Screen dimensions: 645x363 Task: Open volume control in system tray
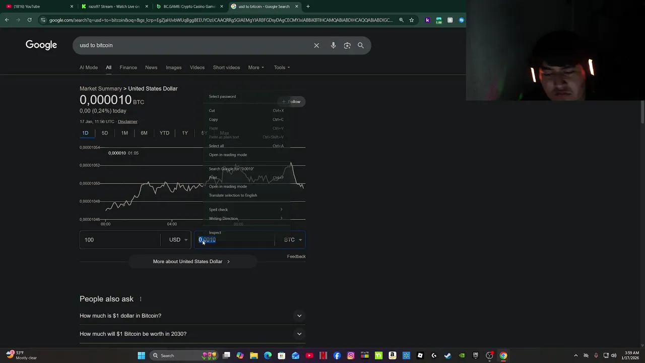click(x=614, y=355)
